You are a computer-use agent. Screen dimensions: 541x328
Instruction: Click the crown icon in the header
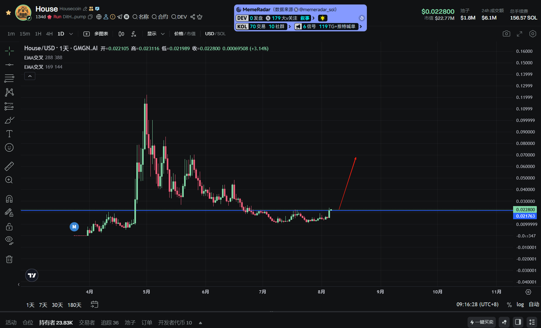(200, 17)
